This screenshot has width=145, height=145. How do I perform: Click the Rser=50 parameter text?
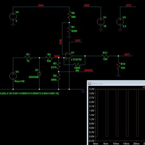point(19,81)
